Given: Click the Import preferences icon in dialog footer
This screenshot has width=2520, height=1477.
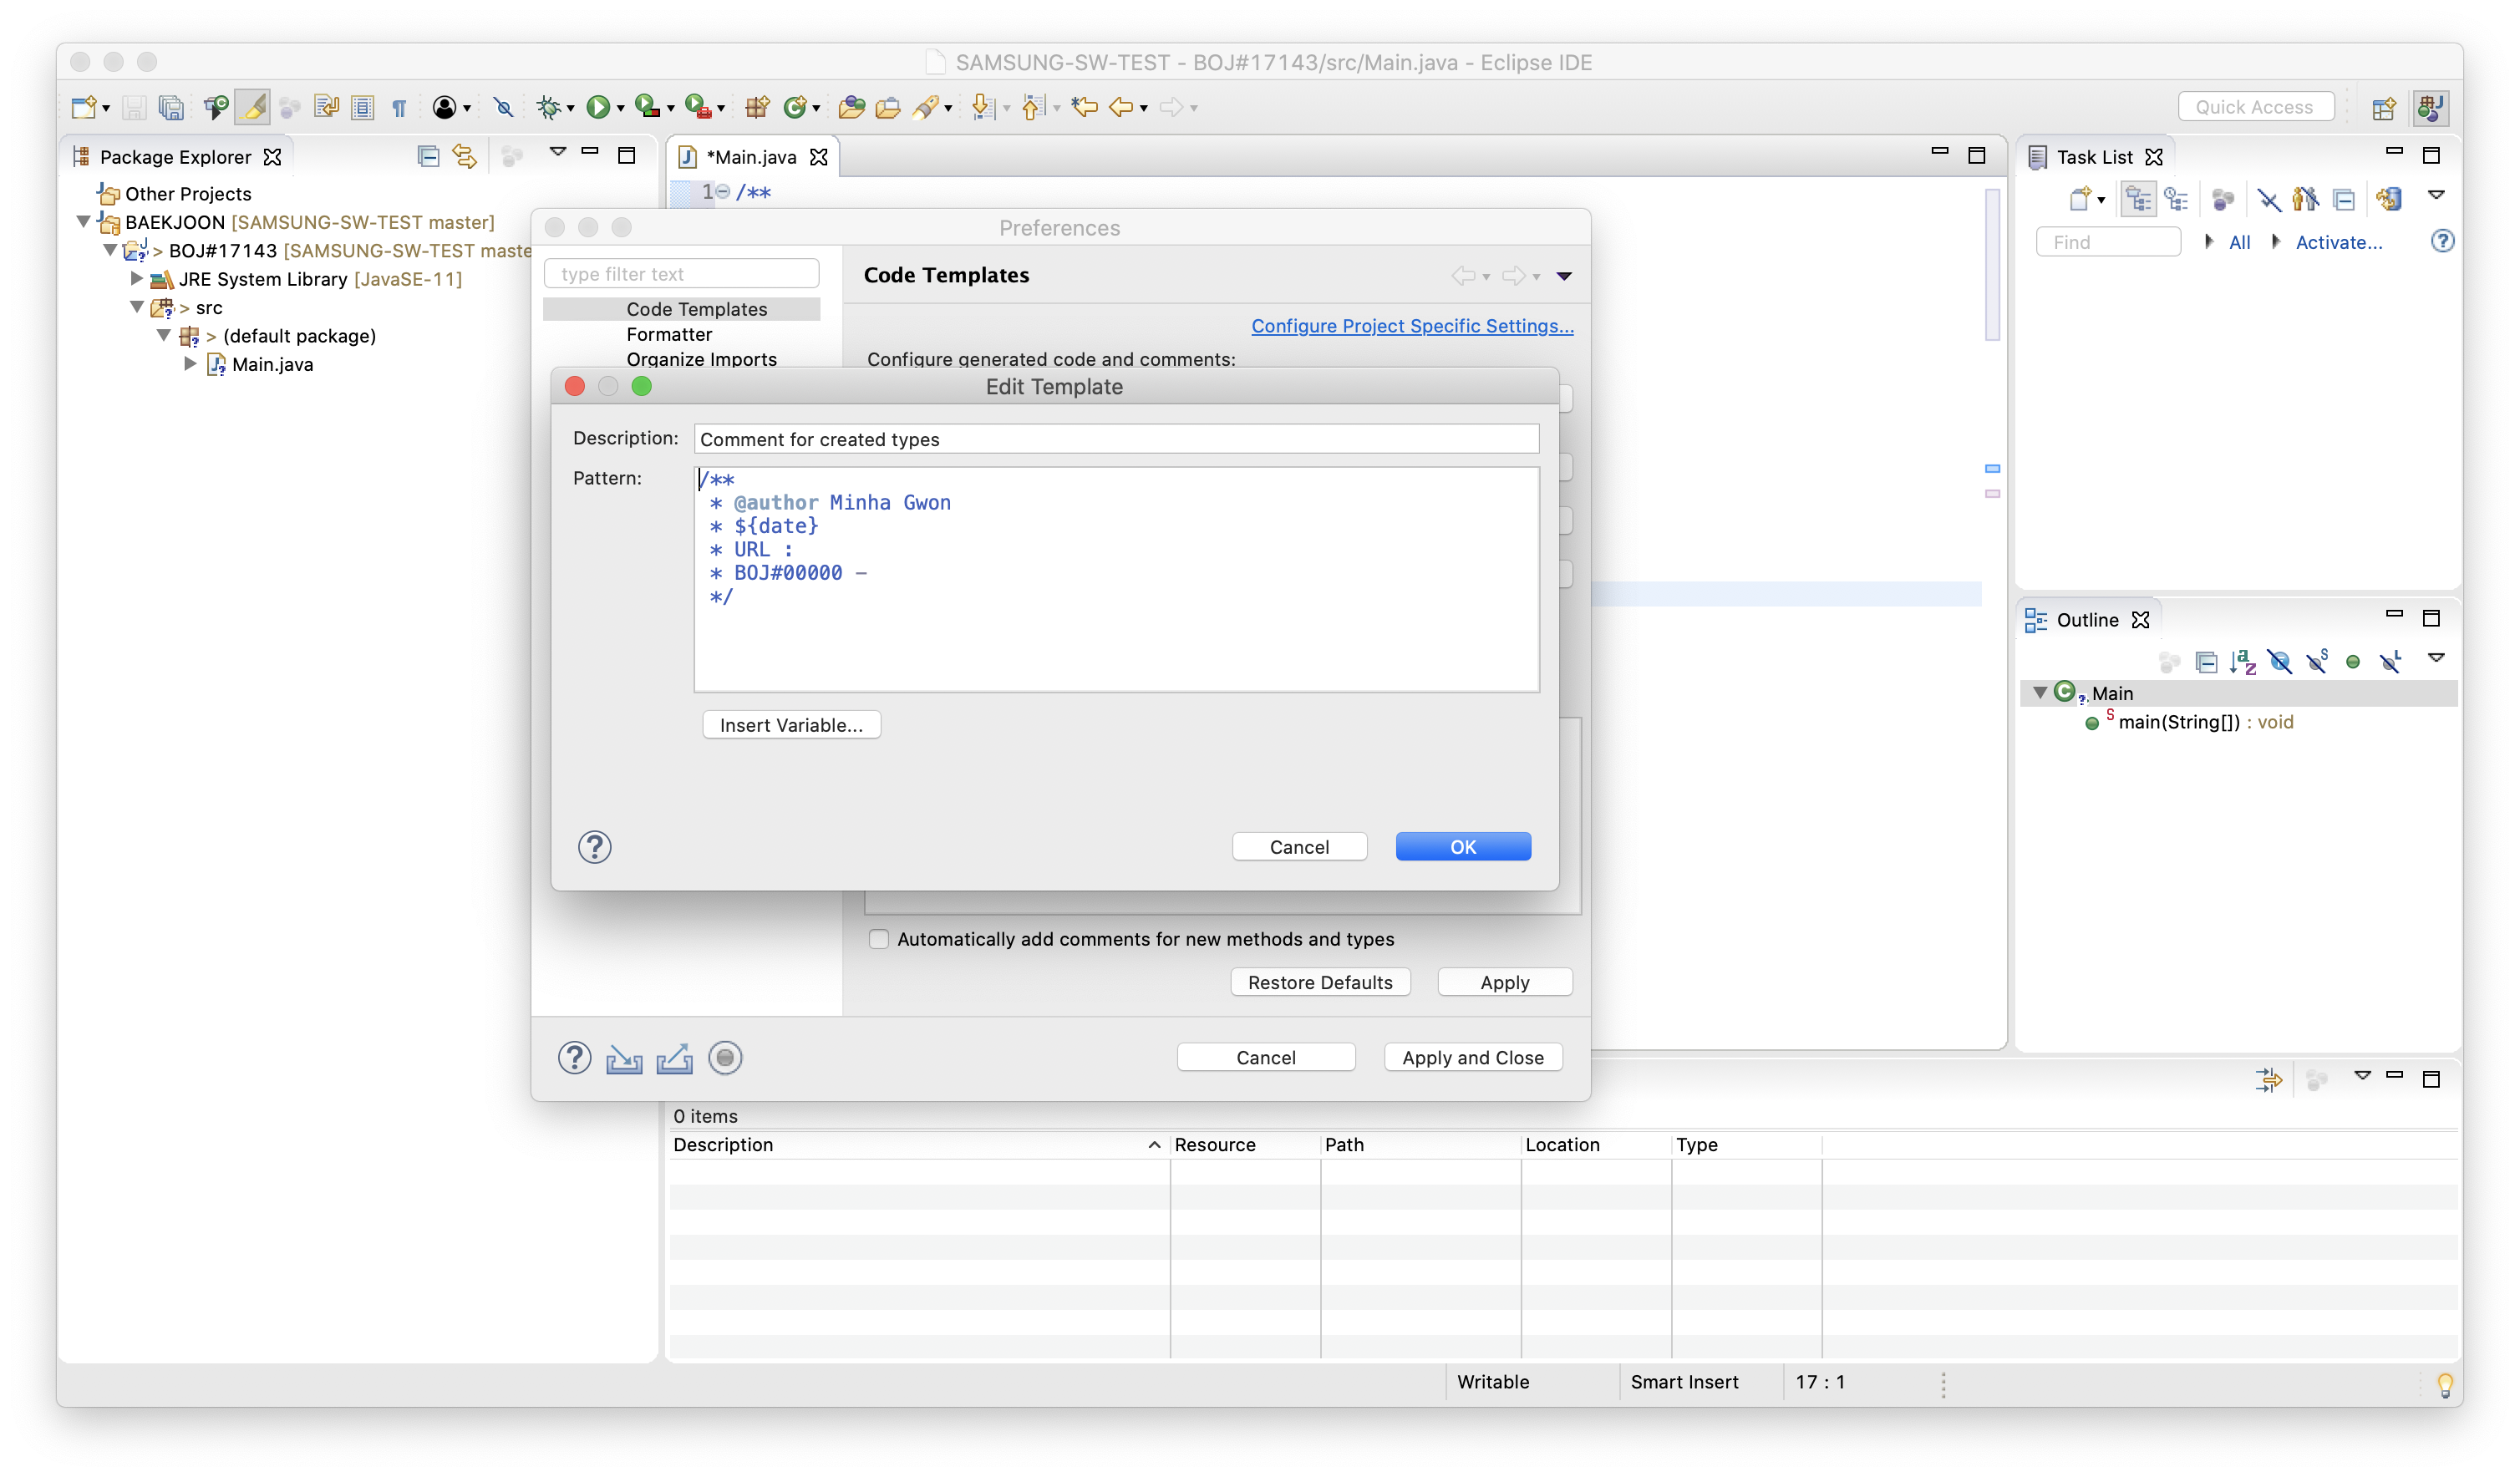Looking at the screenshot, I should tap(624, 1058).
